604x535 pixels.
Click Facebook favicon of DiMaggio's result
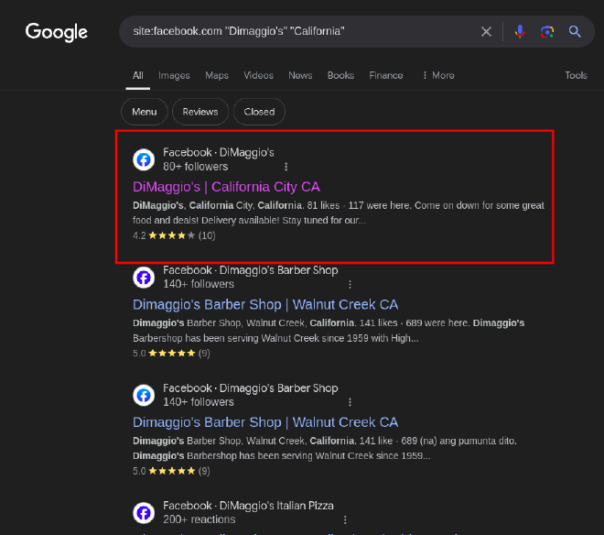144,159
